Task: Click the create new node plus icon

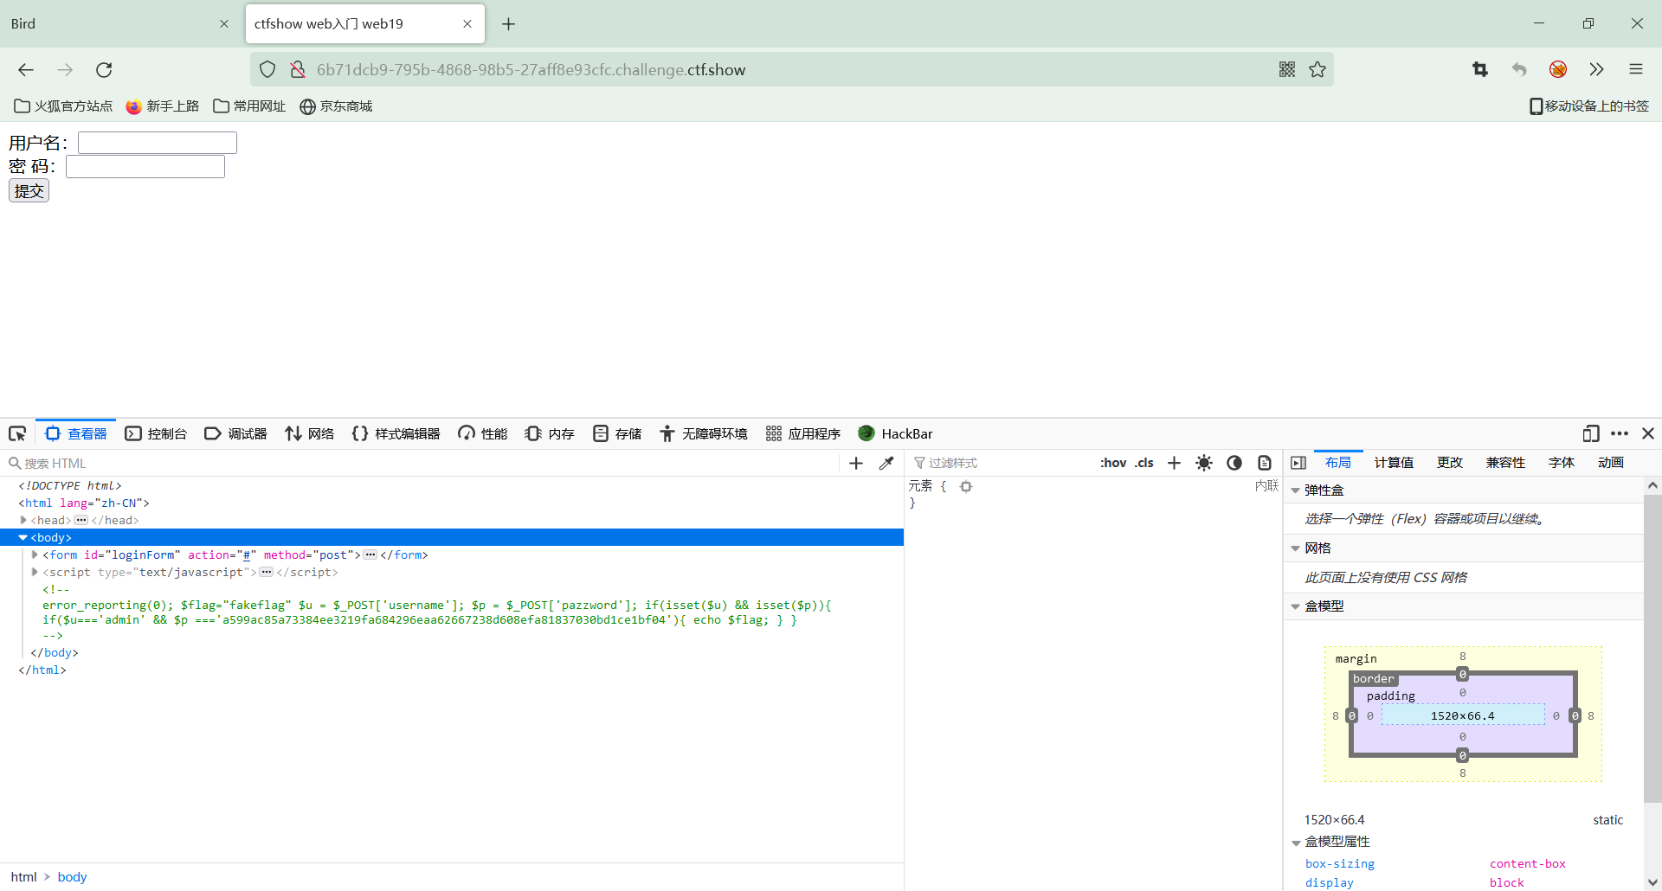Action: pos(856,463)
